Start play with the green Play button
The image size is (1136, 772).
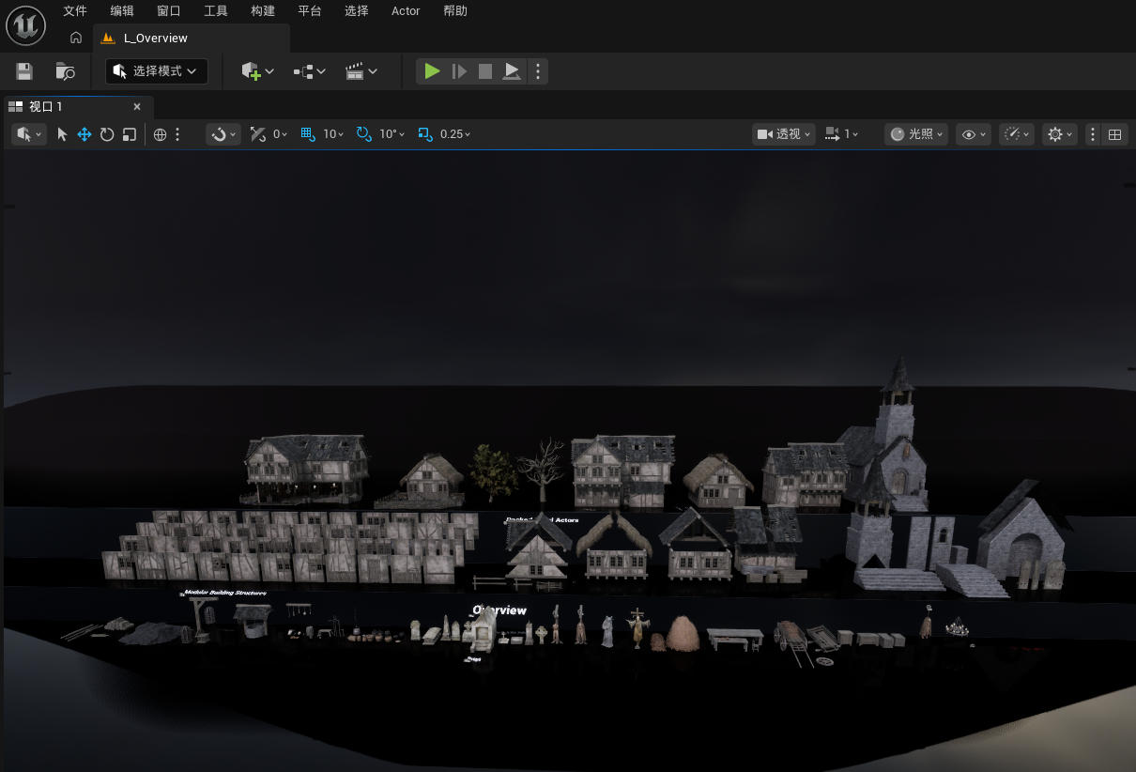432,71
